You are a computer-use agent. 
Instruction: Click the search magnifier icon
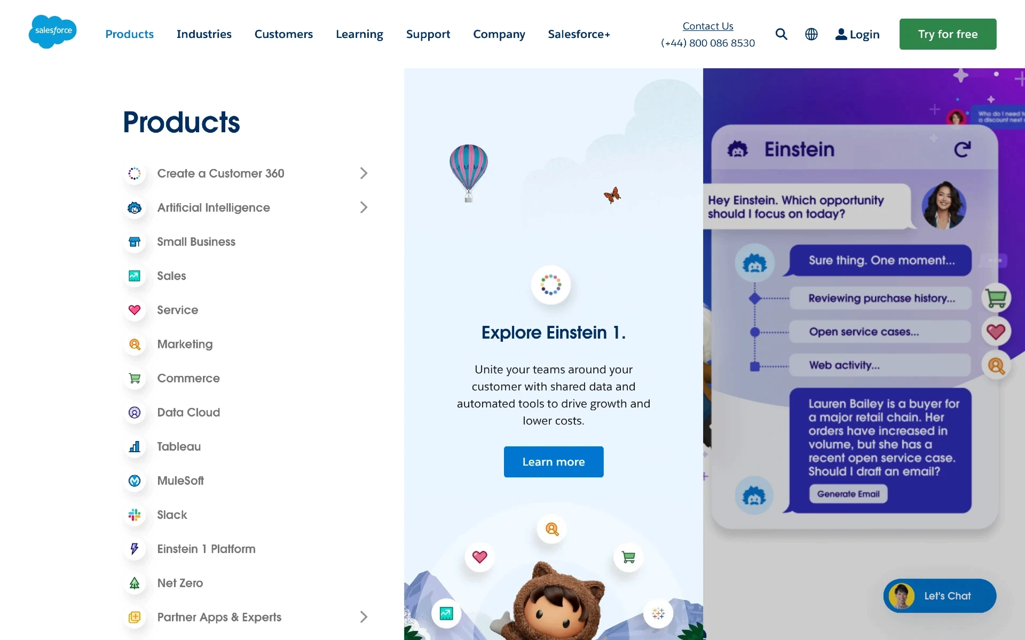click(x=782, y=34)
